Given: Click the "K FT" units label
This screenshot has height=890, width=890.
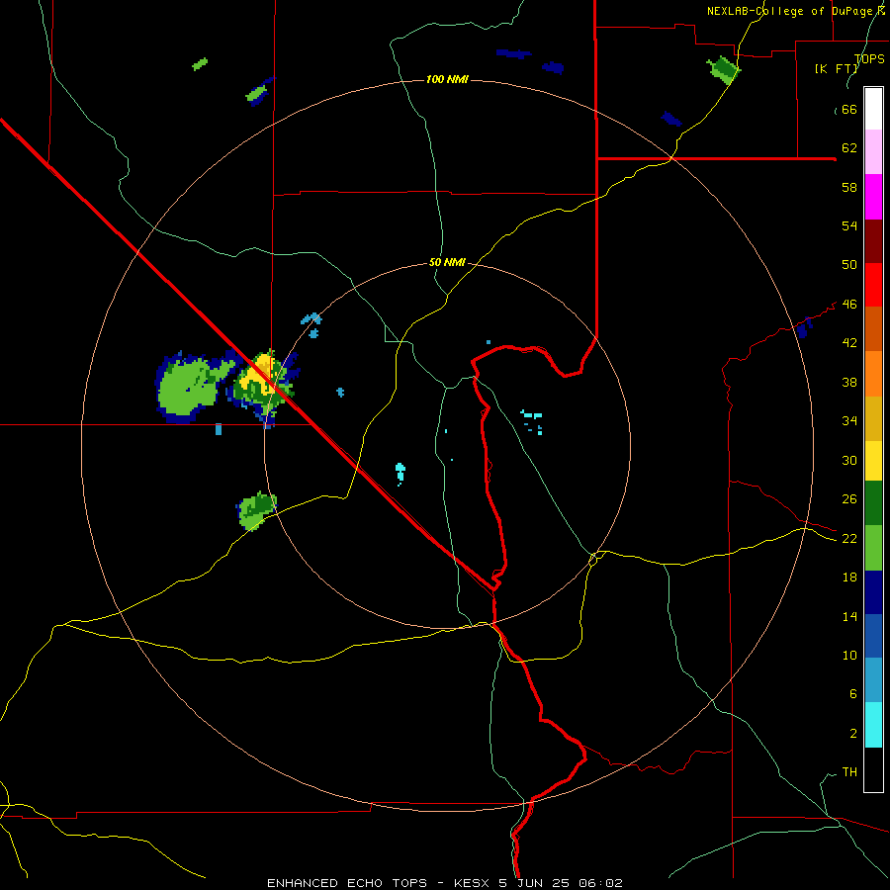Looking at the screenshot, I should coord(837,68).
